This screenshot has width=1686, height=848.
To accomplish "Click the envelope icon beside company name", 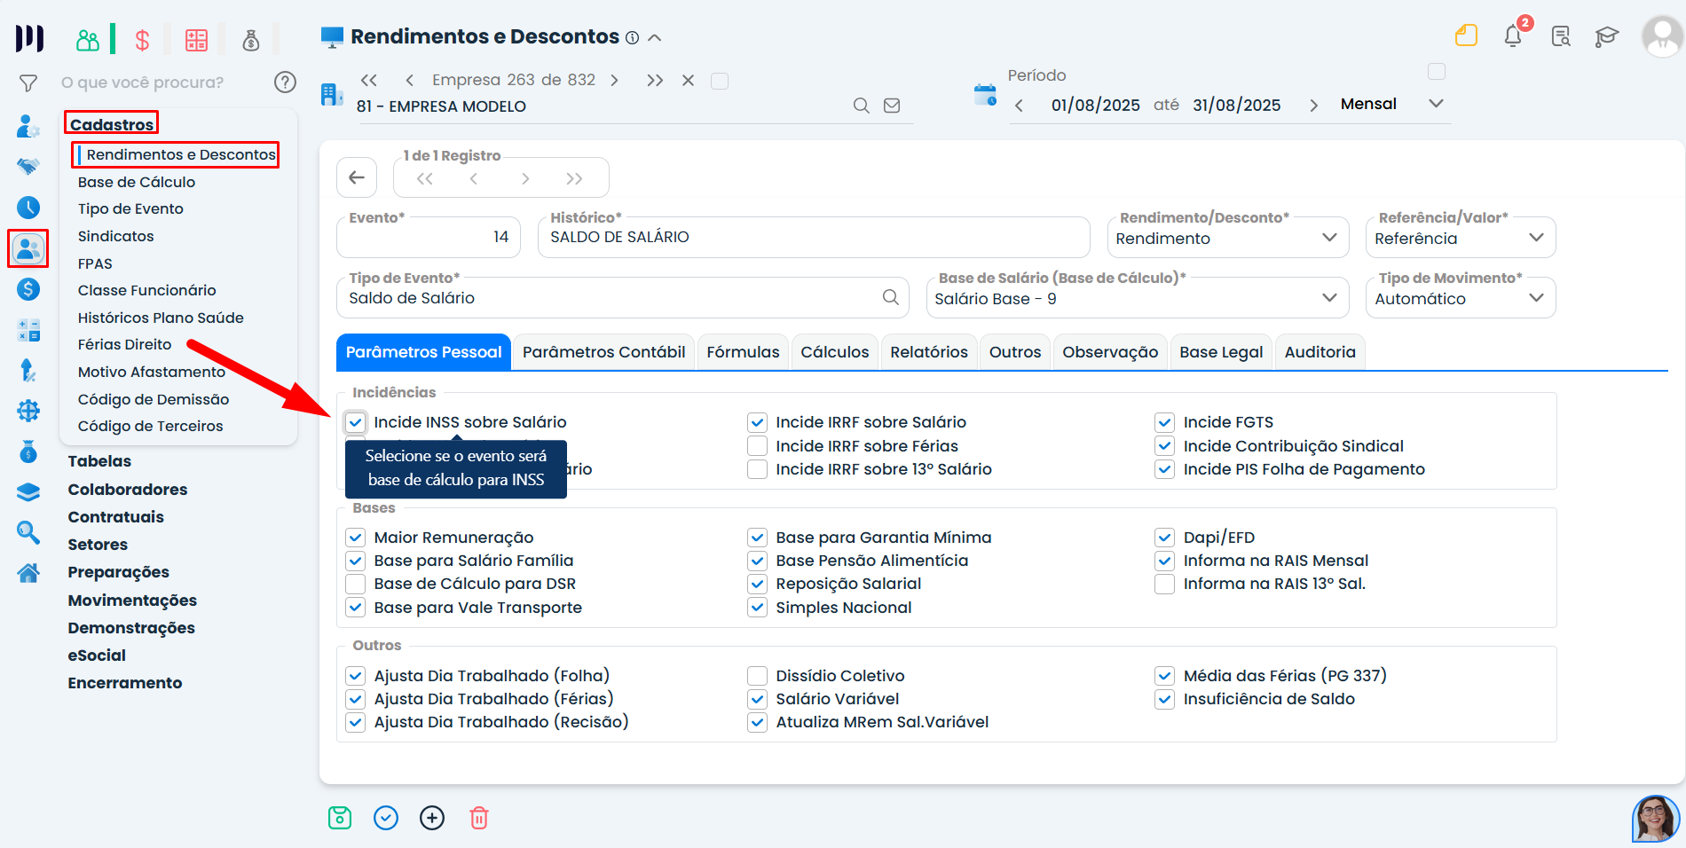I will [x=892, y=106].
